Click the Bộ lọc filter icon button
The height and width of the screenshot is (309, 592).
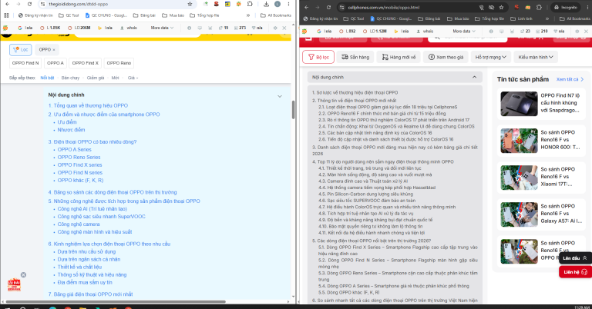click(x=318, y=57)
